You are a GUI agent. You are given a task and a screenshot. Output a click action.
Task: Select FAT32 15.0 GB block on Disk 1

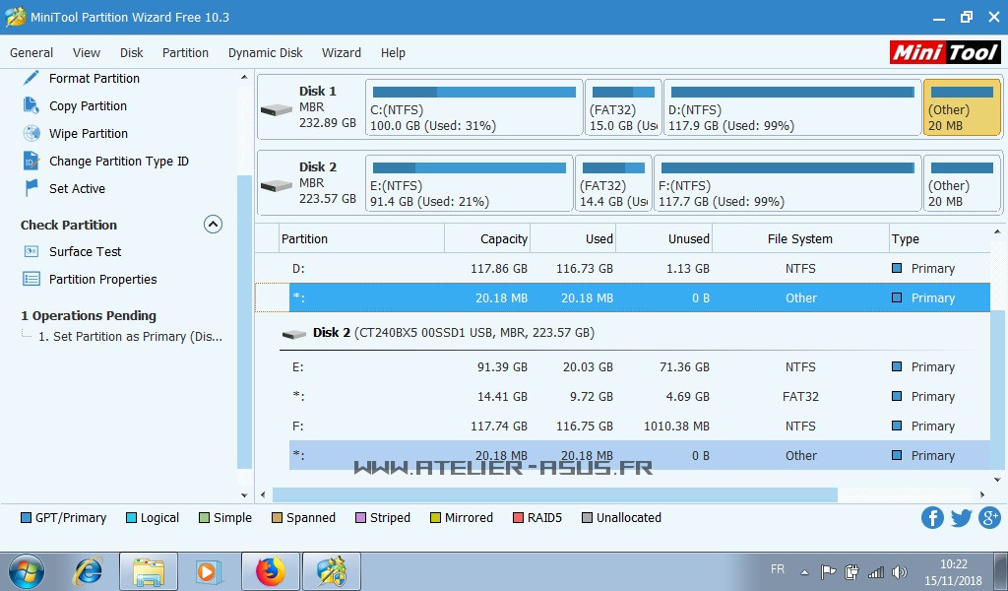click(623, 107)
